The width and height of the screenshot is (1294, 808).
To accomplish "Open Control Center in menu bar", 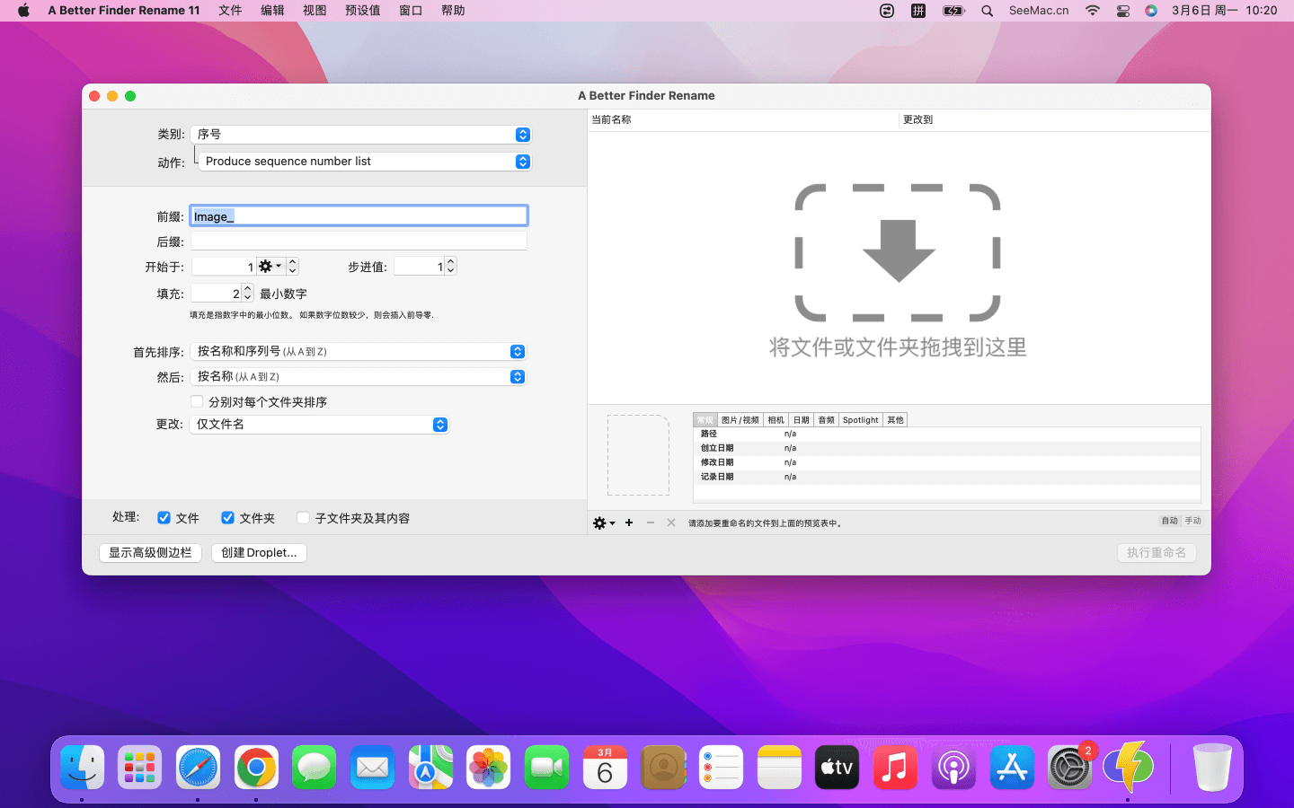I will (1123, 11).
